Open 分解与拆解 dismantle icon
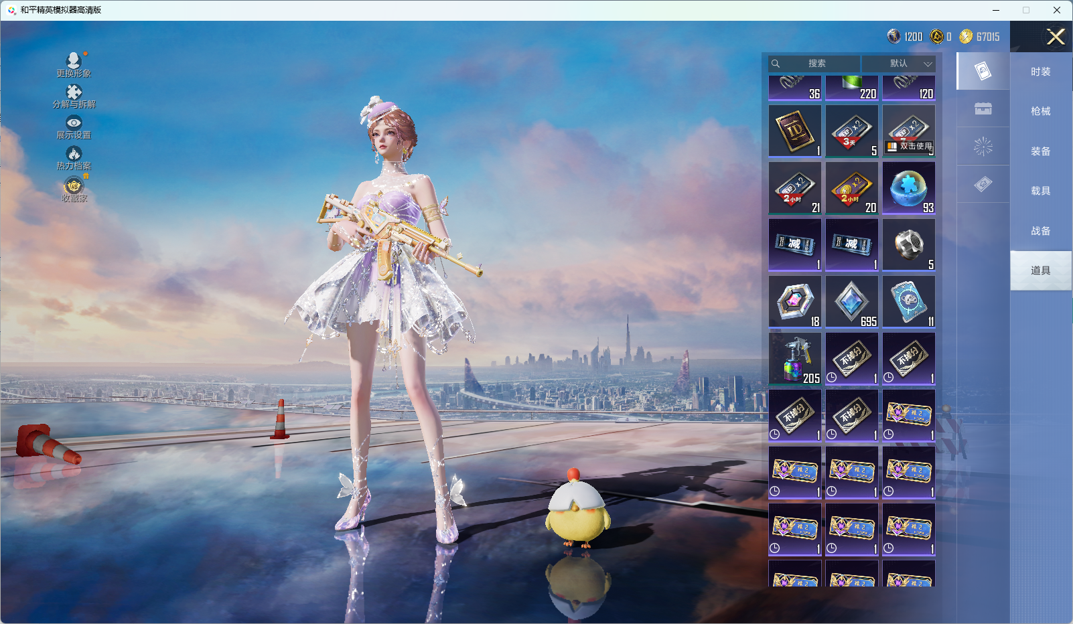This screenshot has width=1073, height=624. (74, 96)
